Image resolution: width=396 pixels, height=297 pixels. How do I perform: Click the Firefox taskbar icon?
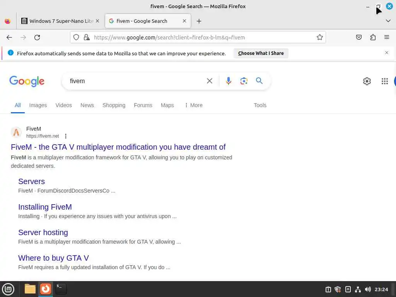pos(46,289)
